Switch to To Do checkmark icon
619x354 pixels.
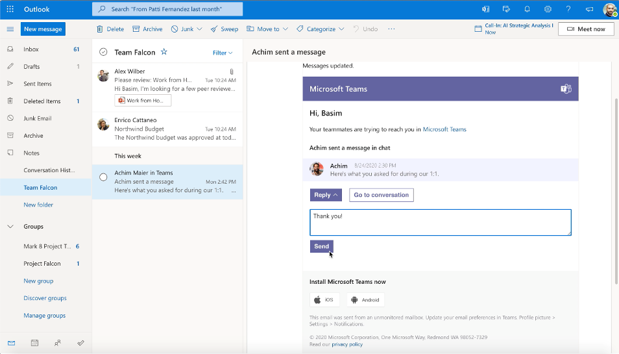tap(81, 343)
